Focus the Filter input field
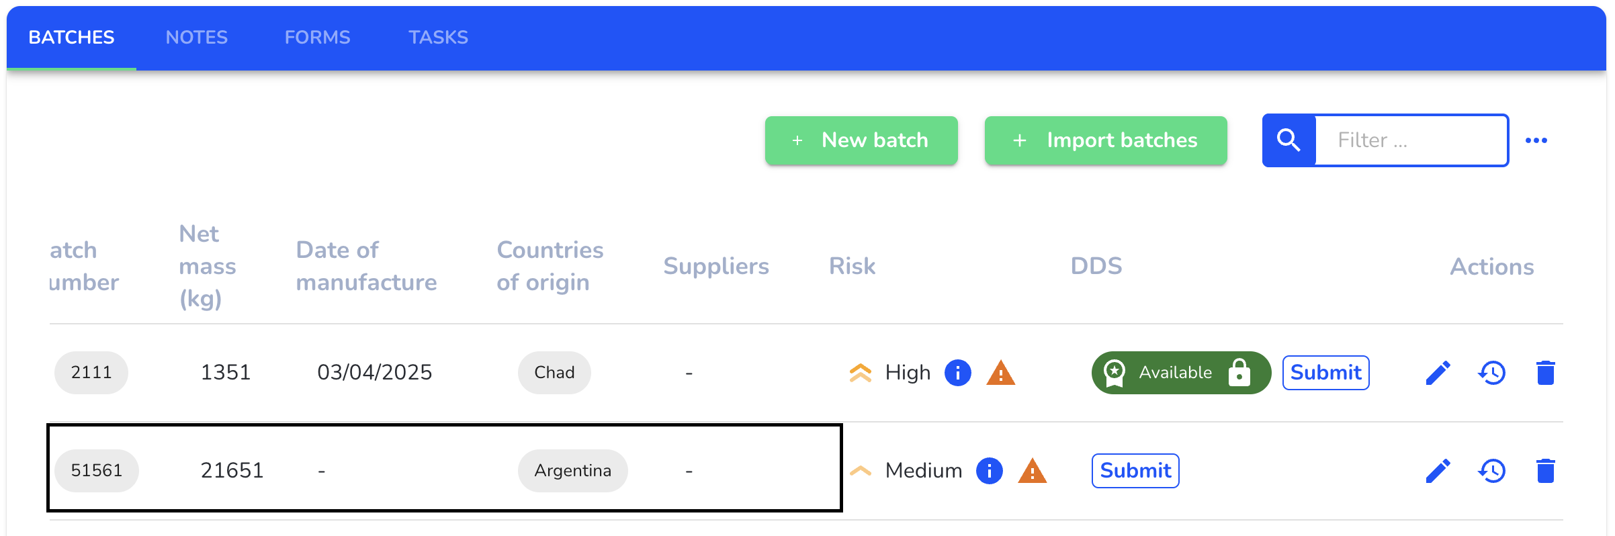1615x536 pixels. [1411, 140]
